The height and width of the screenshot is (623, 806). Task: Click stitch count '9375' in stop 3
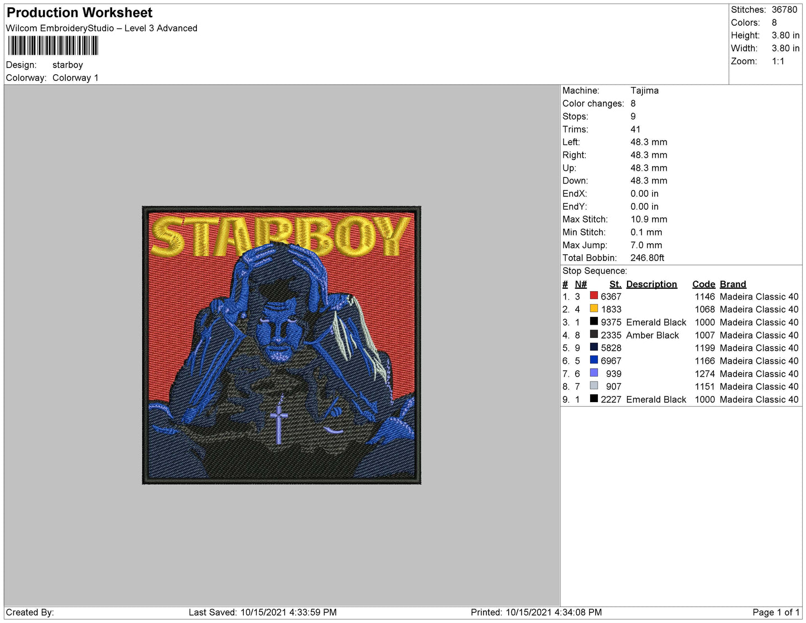[x=611, y=322]
